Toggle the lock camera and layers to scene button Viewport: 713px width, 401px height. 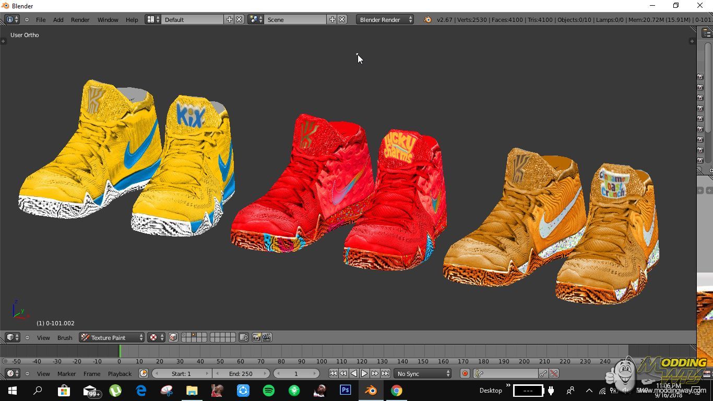pos(243,337)
